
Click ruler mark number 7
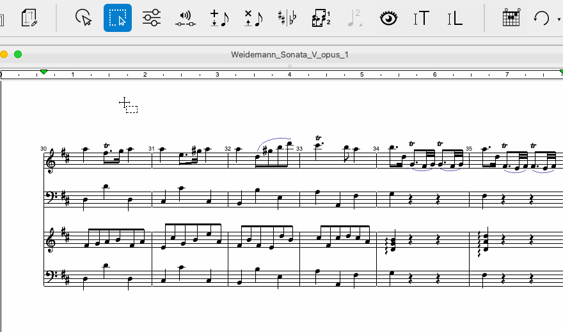tap(507, 75)
